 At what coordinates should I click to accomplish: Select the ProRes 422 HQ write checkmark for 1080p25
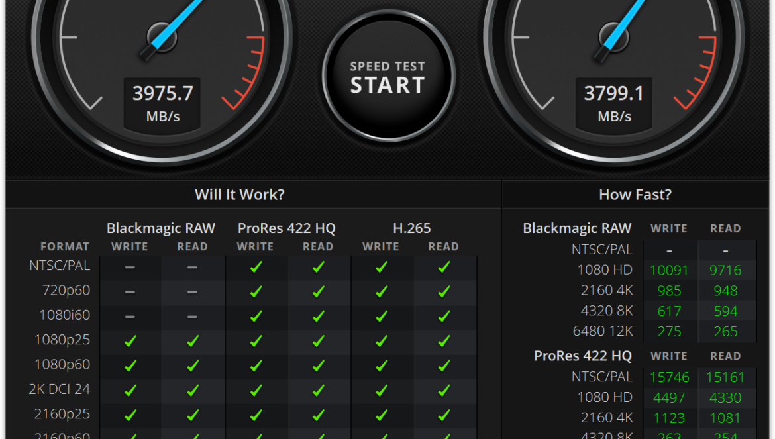click(256, 341)
